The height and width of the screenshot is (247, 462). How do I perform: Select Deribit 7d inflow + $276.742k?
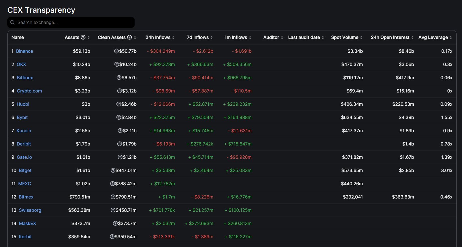pyautogui.click(x=200, y=144)
